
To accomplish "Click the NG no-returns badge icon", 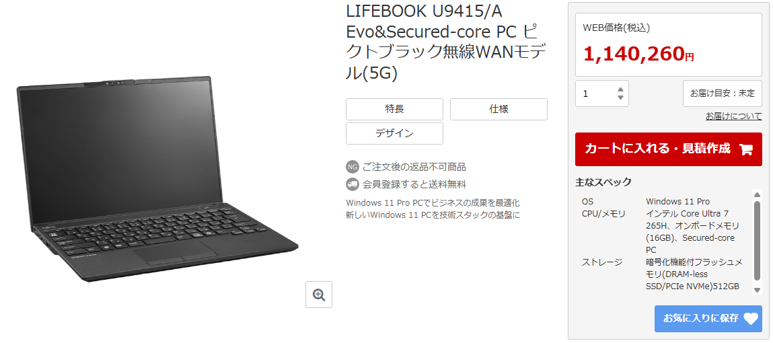I will click(x=352, y=167).
